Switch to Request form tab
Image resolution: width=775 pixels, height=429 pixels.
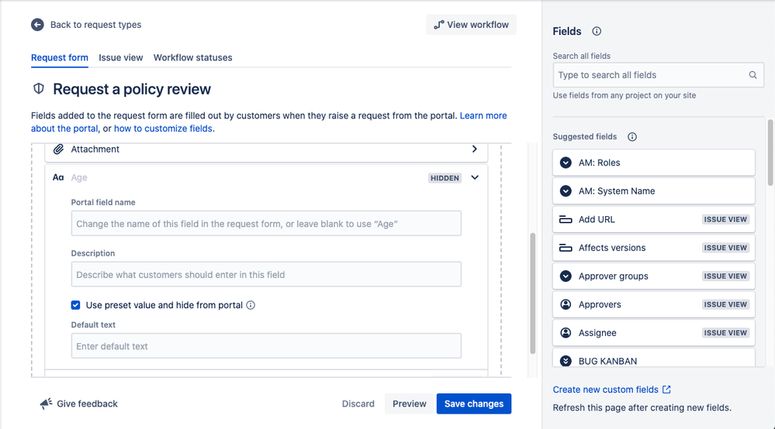coord(60,58)
